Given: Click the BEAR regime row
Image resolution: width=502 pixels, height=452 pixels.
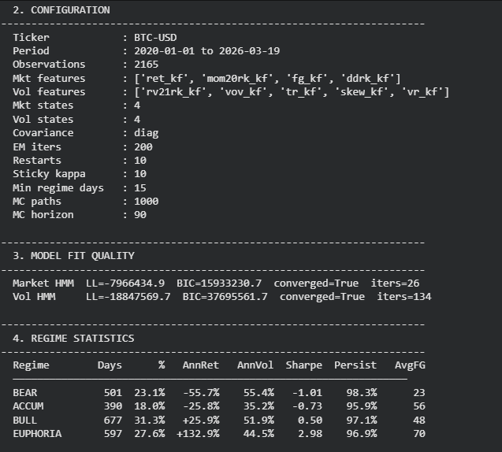Looking at the screenshot, I should [x=219, y=392].
